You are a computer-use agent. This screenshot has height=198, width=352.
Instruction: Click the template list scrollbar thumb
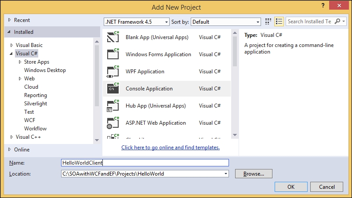(x=235, y=51)
